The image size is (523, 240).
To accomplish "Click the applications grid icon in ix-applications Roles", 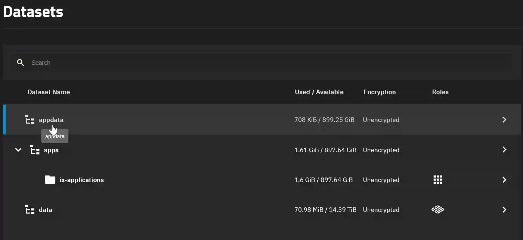I will coord(437,180).
